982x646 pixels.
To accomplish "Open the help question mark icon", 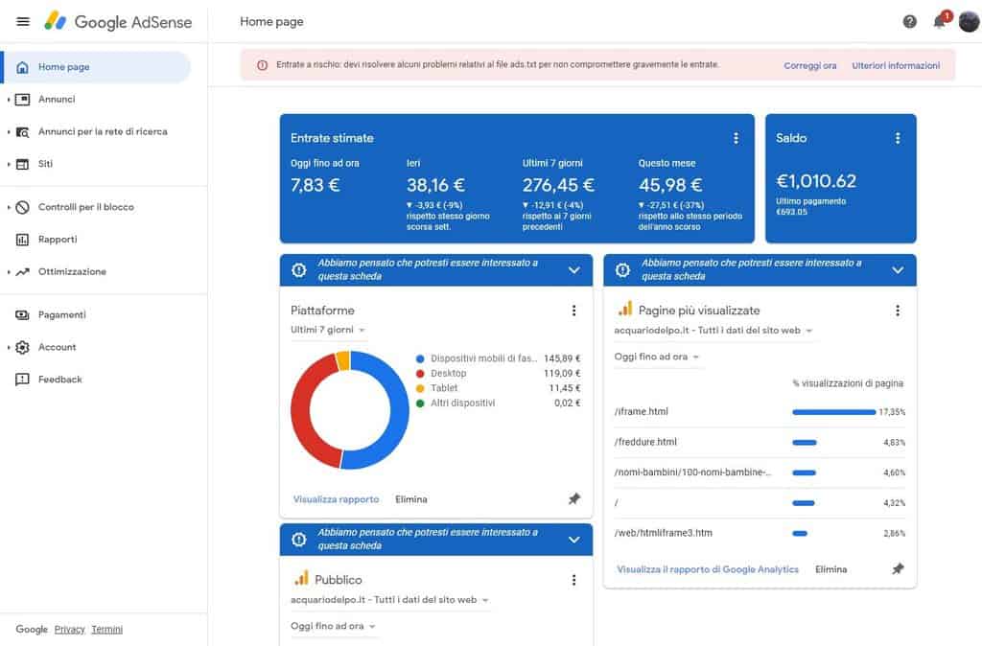I will coord(909,22).
